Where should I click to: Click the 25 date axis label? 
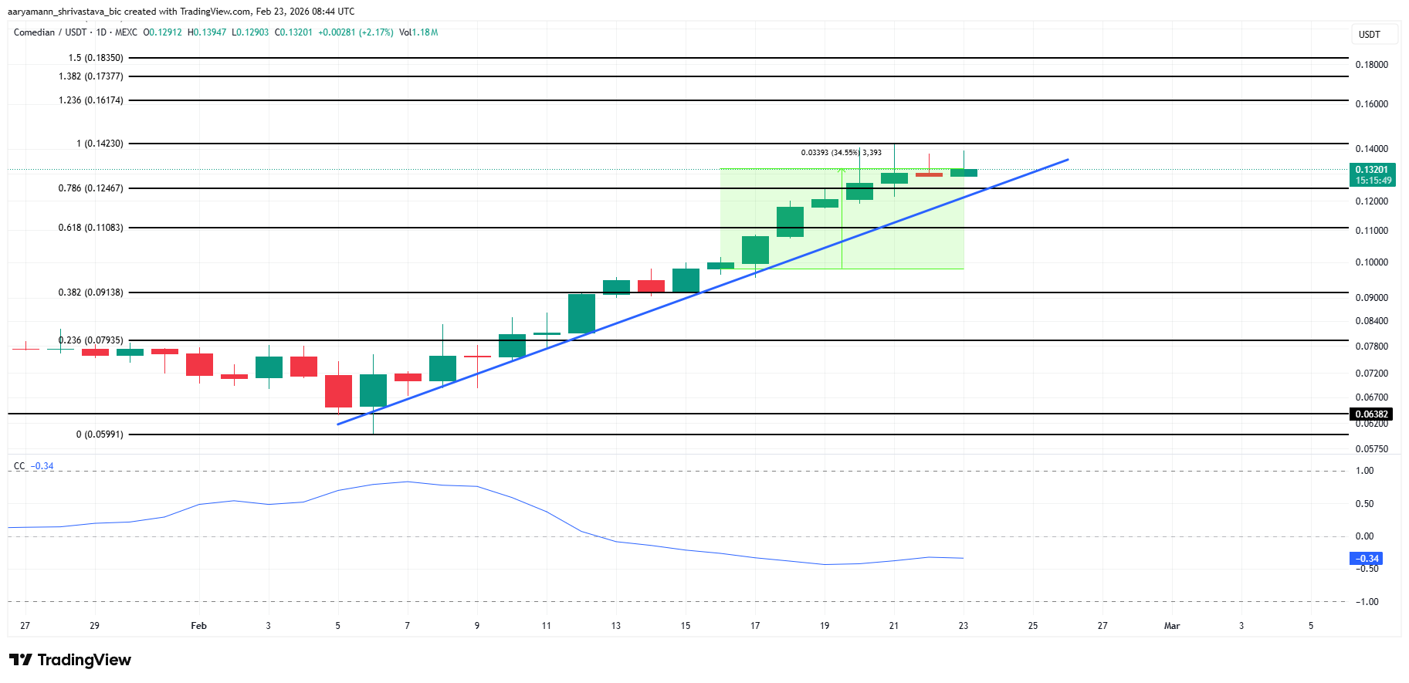pos(1033,626)
